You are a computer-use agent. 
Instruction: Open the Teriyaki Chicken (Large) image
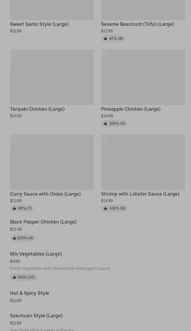pos(52,77)
